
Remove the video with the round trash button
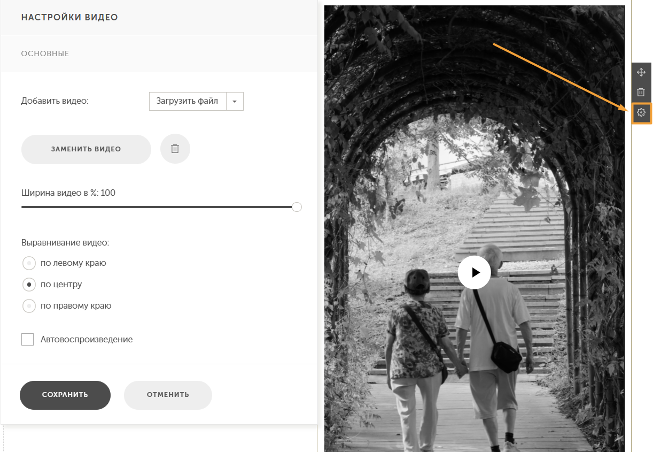(x=175, y=149)
